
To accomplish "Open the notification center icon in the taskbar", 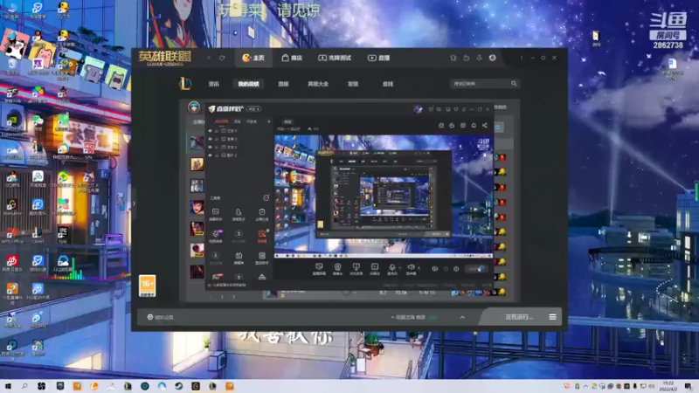I will (x=689, y=386).
